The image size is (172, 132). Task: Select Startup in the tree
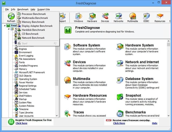23,99
